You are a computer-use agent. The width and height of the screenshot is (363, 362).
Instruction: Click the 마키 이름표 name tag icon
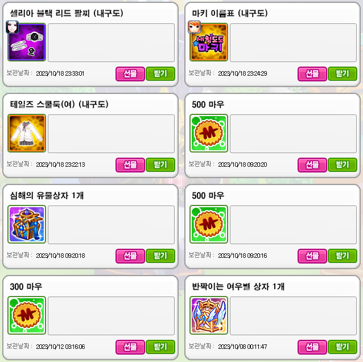pos(209,42)
